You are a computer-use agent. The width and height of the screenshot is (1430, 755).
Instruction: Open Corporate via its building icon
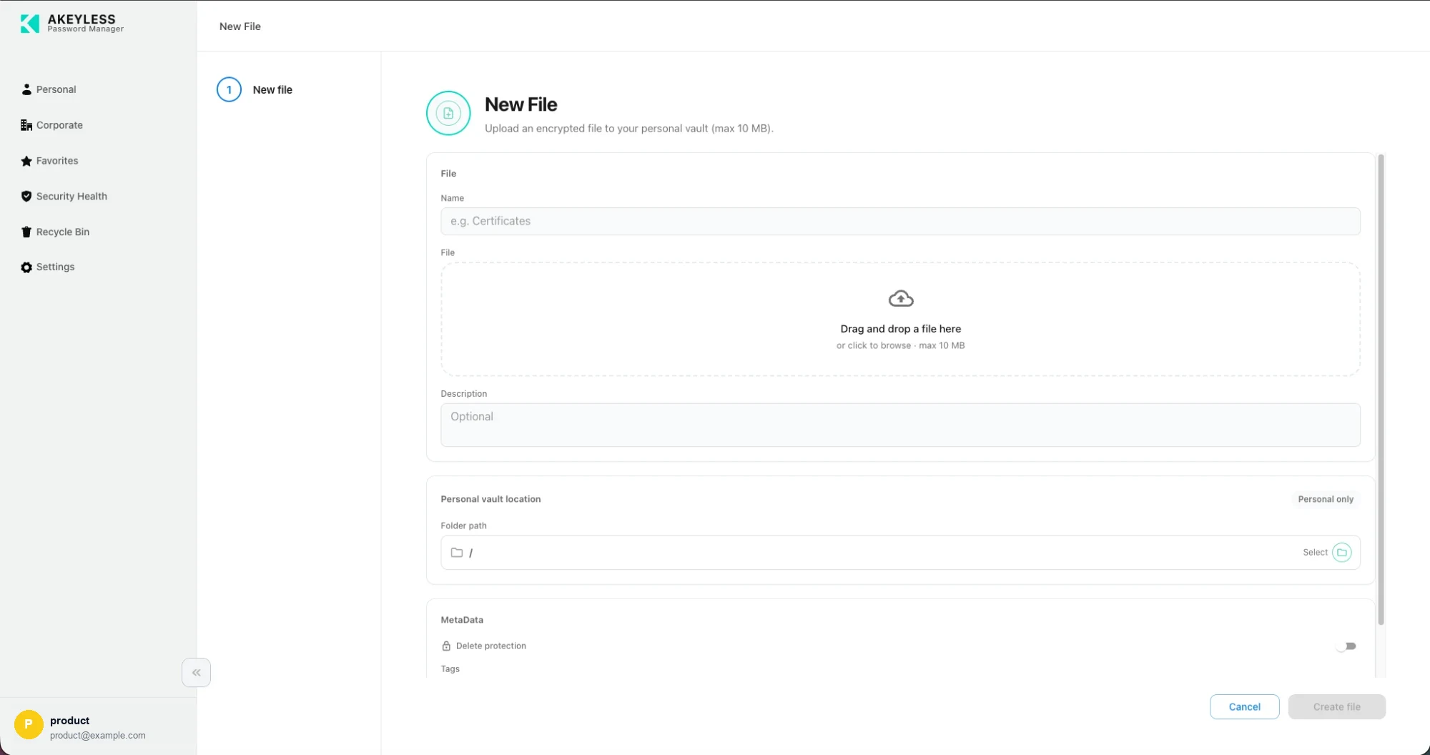pyautogui.click(x=26, y=125)
